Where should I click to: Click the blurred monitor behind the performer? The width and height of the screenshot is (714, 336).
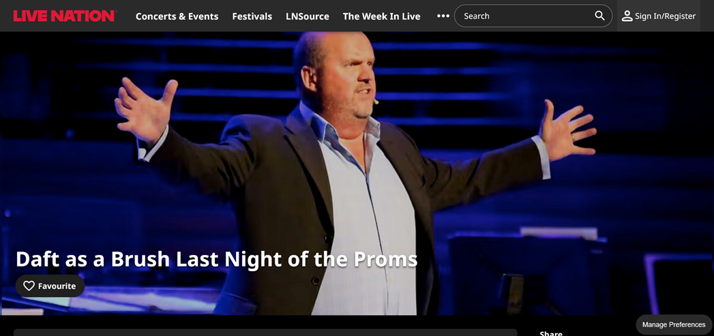coord(529,273)
